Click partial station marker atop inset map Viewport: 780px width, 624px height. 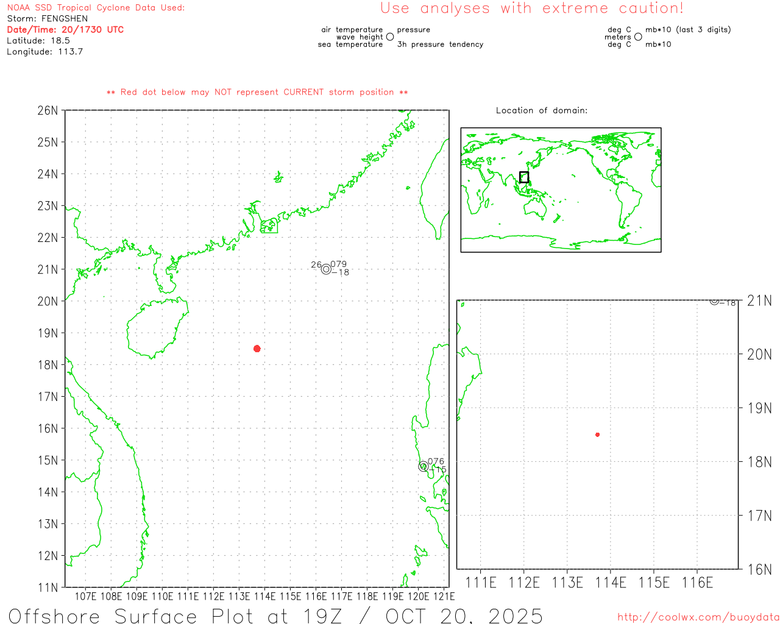coord(714,301)
